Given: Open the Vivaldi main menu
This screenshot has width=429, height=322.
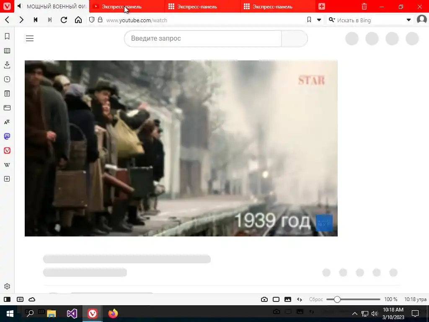Looking at the screenshot, I should click(x=7, y=6).
